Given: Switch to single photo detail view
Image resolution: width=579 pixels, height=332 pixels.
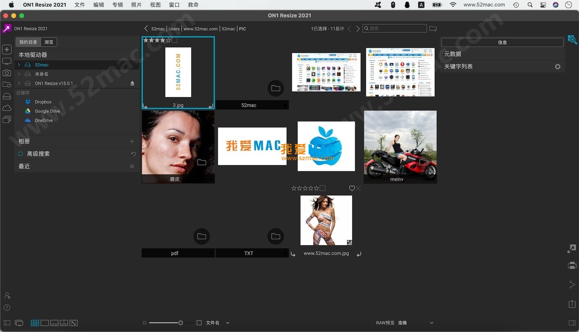Looking at the screenshot, I should [45, 323].
